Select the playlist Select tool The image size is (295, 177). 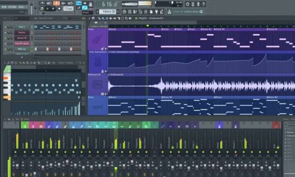(122, 18)
